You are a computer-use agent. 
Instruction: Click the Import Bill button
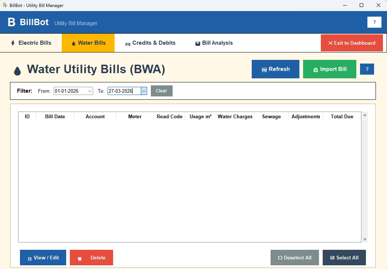pyautogui.click(x=329, y=69)
